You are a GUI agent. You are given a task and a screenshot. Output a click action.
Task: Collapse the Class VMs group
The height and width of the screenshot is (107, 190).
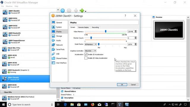2,92
